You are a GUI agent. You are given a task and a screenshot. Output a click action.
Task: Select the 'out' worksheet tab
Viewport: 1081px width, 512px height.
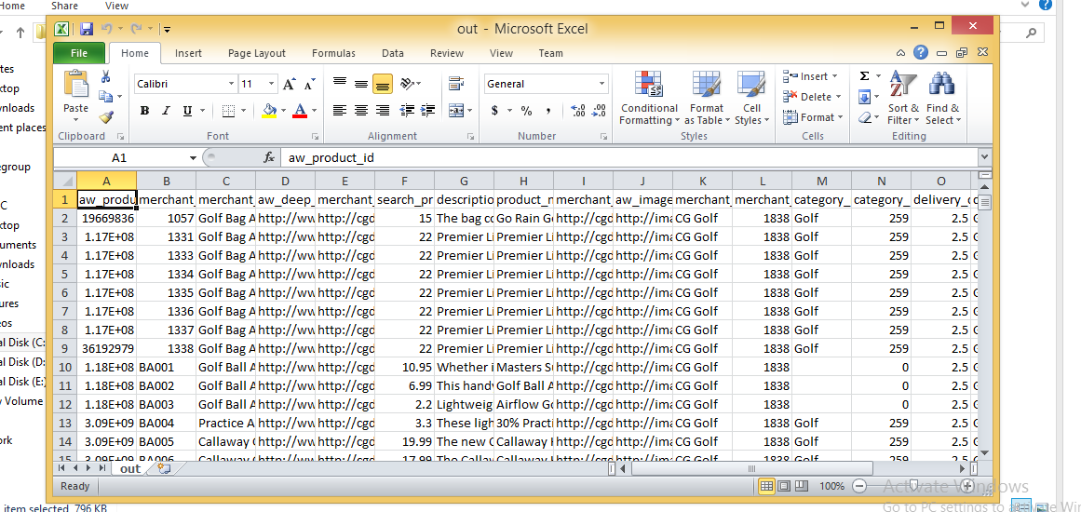129,468
